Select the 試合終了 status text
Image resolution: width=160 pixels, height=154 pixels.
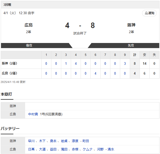(x=80, y=33)
